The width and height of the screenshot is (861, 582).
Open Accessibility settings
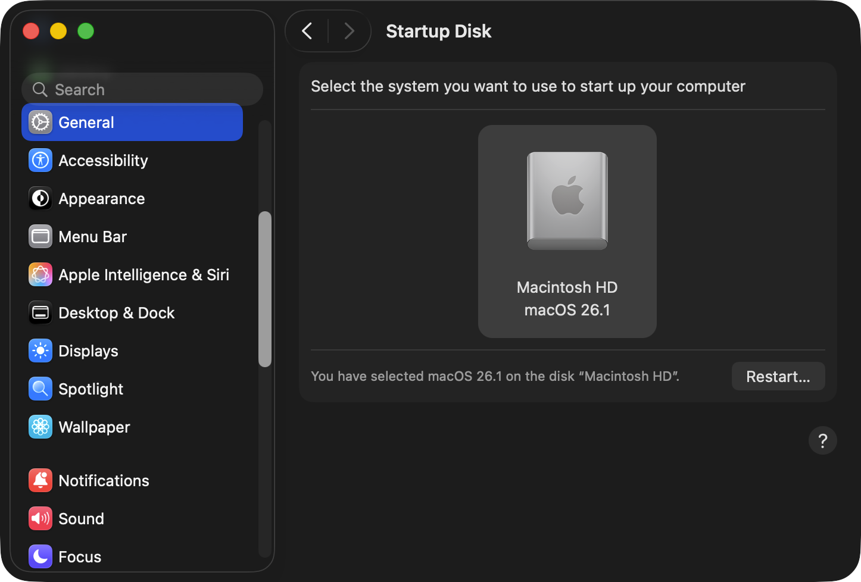(x=132, y=160)
